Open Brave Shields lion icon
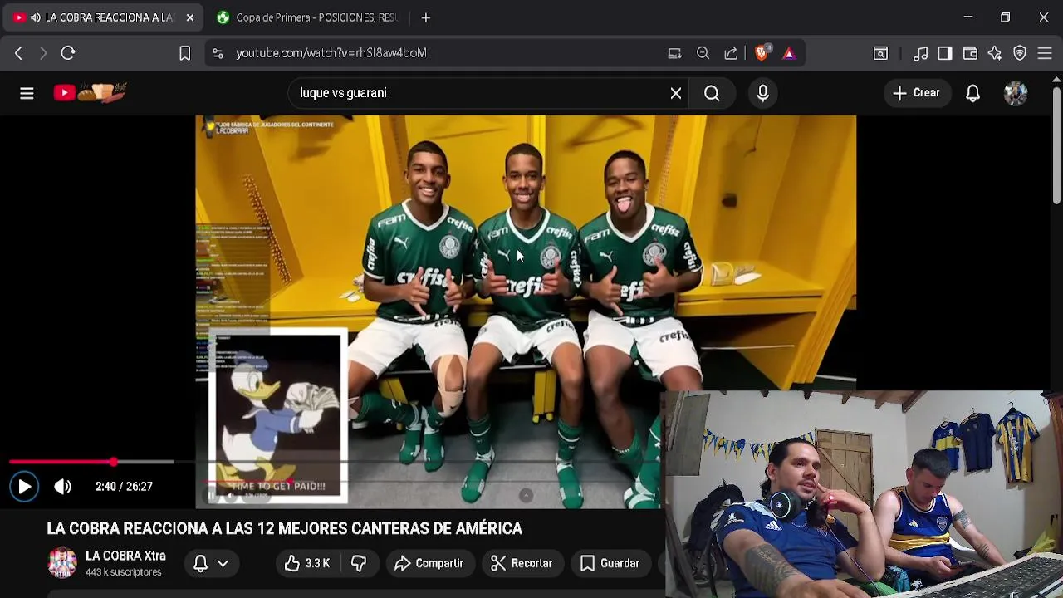This screenshot has width=1063, height=598. click(x=762, y=53)
